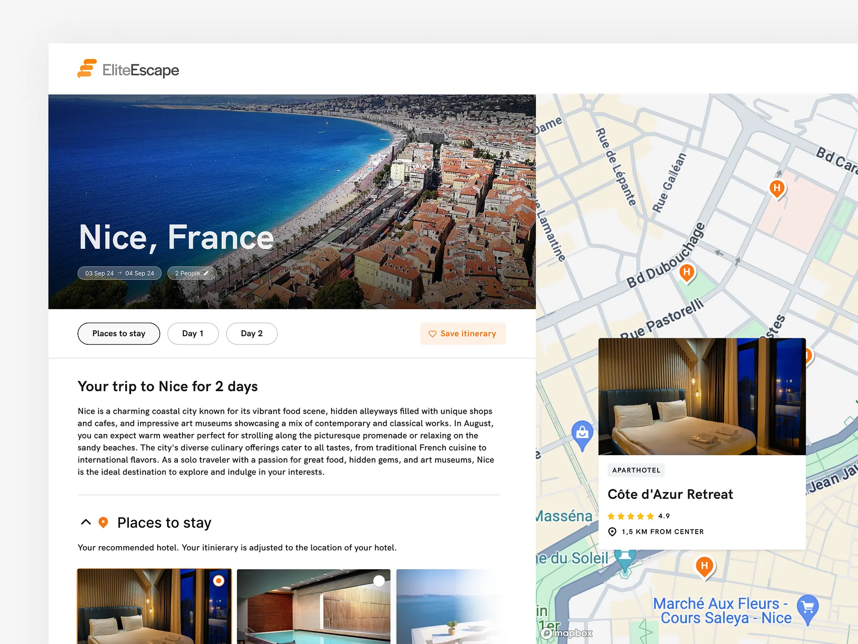Screen dimensions: 858x644
Task: Click the orange pin beside Places to stay
Action: click(x=103, y=522)
